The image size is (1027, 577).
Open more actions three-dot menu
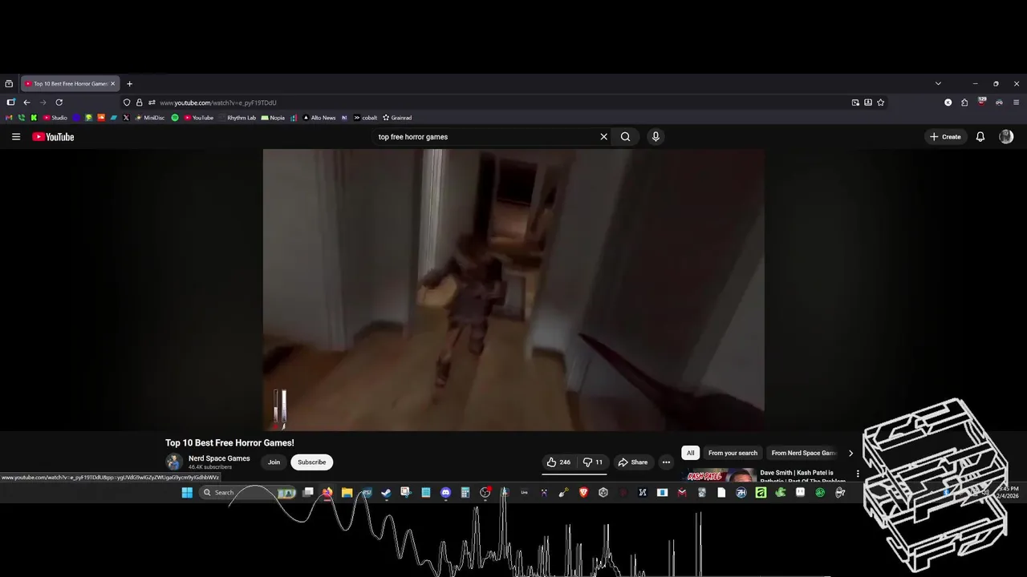click(666, 462)
